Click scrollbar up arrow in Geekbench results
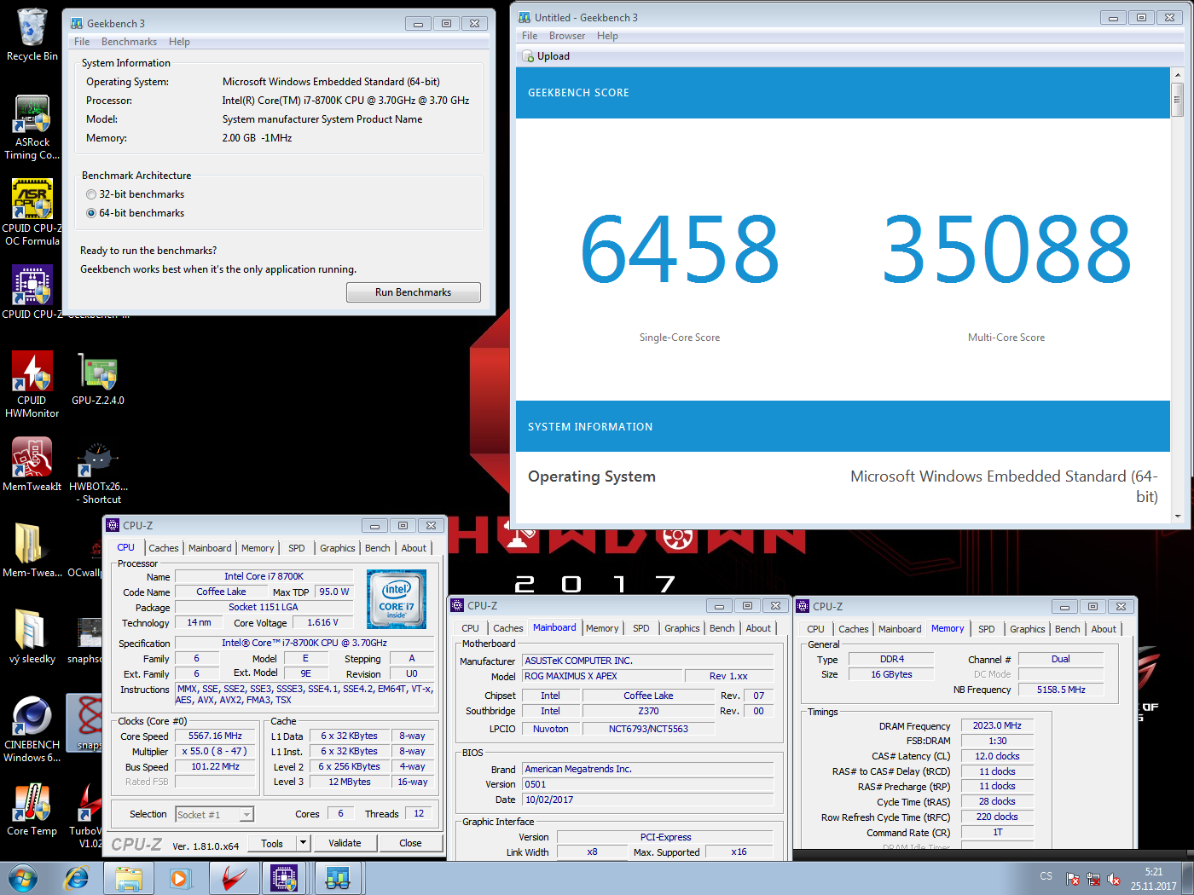 tap(1177, 75)
